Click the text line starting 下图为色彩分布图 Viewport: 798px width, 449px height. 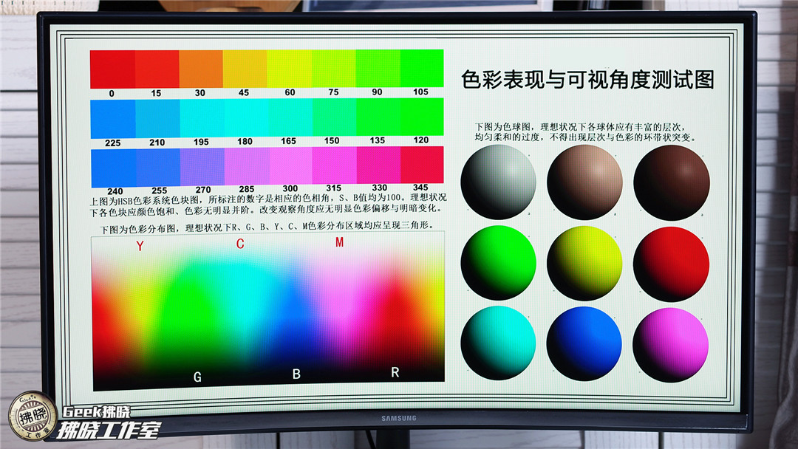pyautogui.click(x=266, y=227)
